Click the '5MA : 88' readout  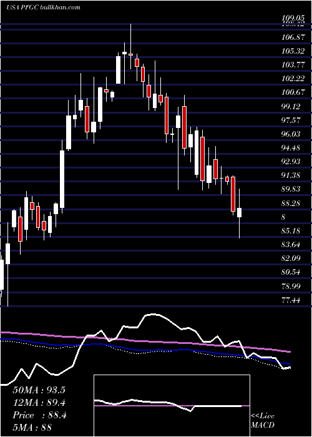pos(32,428)
